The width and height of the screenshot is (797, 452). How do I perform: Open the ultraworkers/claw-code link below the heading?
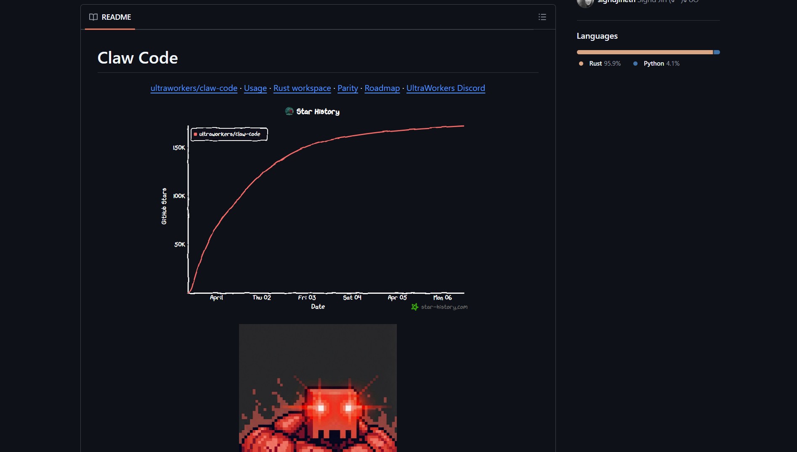pos(194,88)
